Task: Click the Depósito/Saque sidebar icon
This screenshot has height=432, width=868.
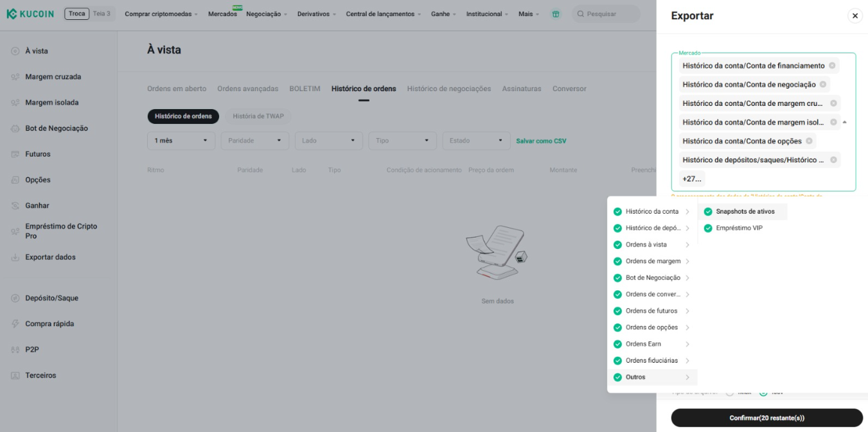Action: click(x=15, y=298)
